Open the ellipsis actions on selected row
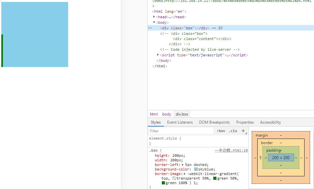This screenshot has width=314, height=189. pos(150,28)
